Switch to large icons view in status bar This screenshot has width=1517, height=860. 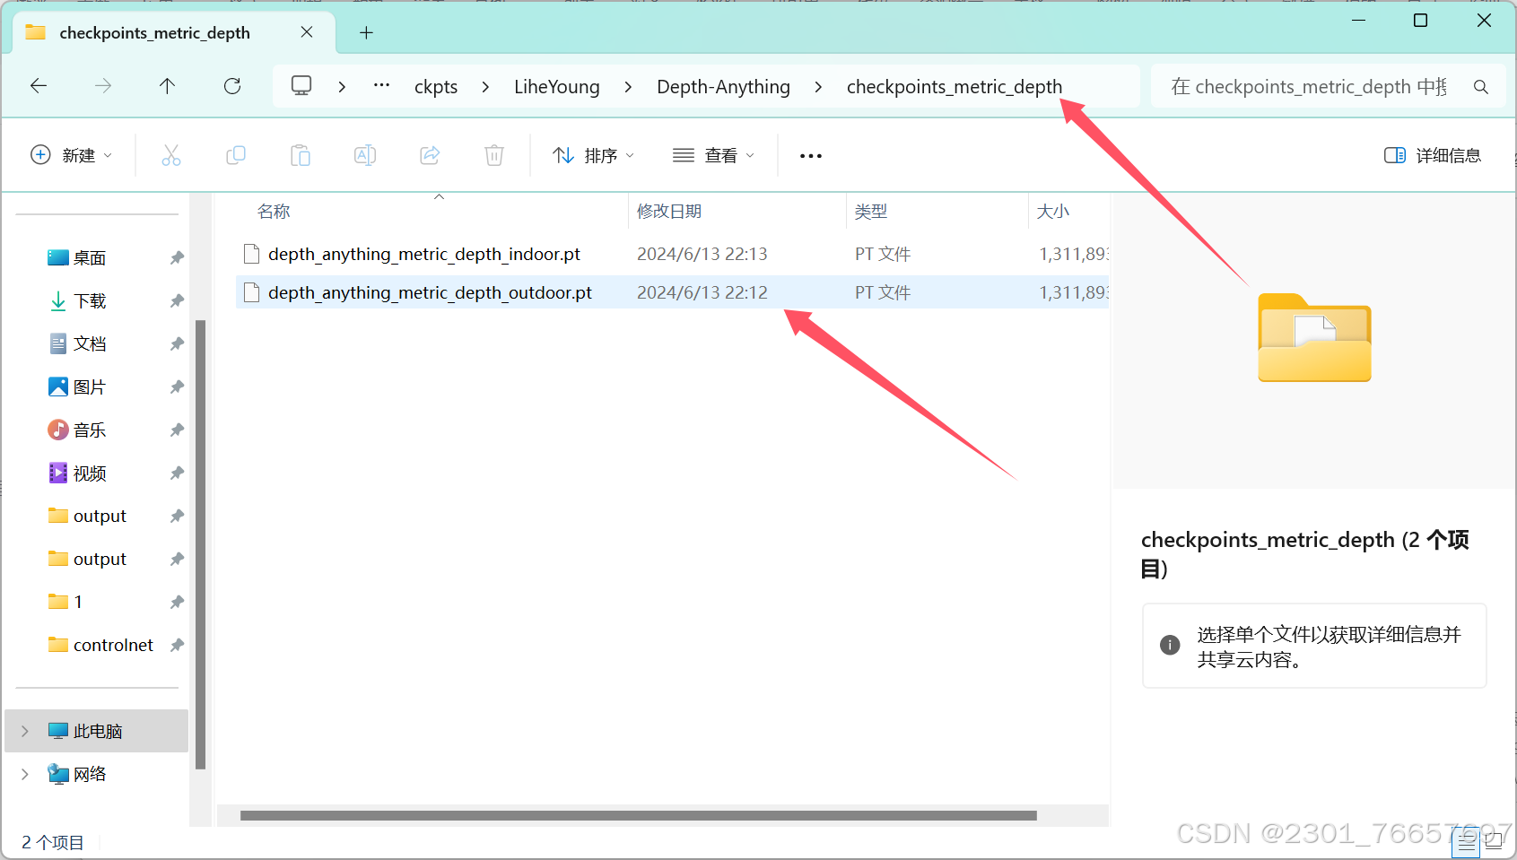point(1494,843)
